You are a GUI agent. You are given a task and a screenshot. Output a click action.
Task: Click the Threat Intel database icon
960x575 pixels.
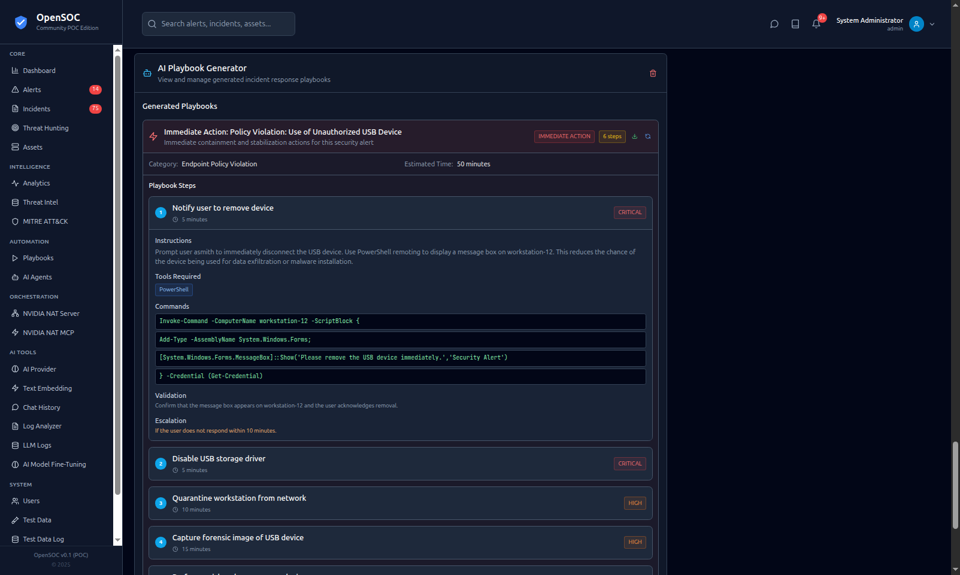click(x=15, y=202)
